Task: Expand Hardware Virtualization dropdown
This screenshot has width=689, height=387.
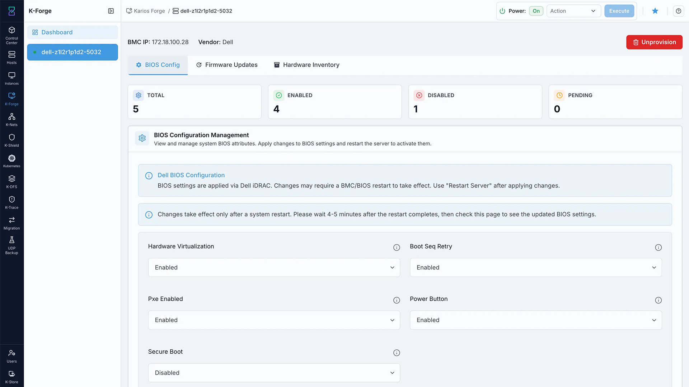Action: tap(274, 268)
